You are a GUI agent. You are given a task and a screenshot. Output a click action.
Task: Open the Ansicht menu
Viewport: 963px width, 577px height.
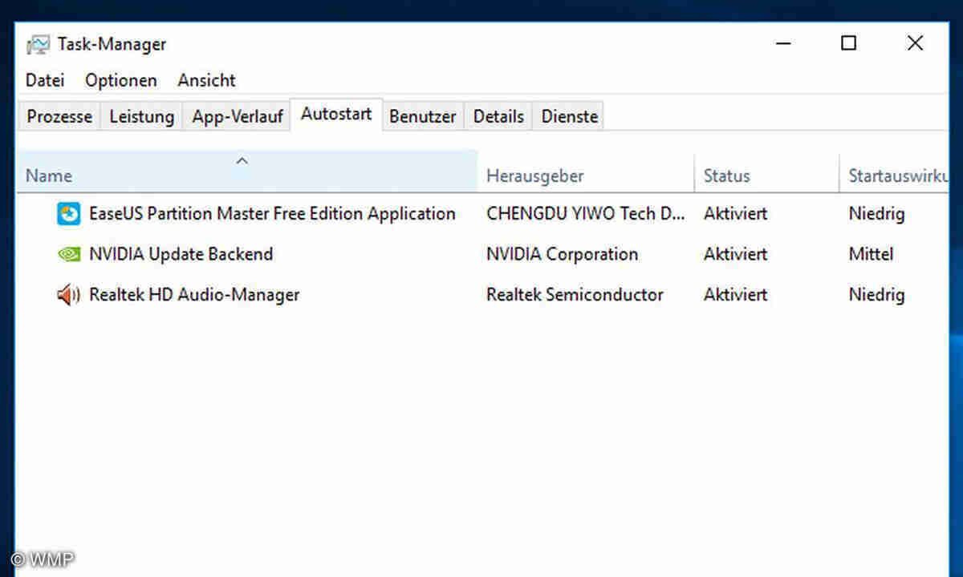pos(207,80)
